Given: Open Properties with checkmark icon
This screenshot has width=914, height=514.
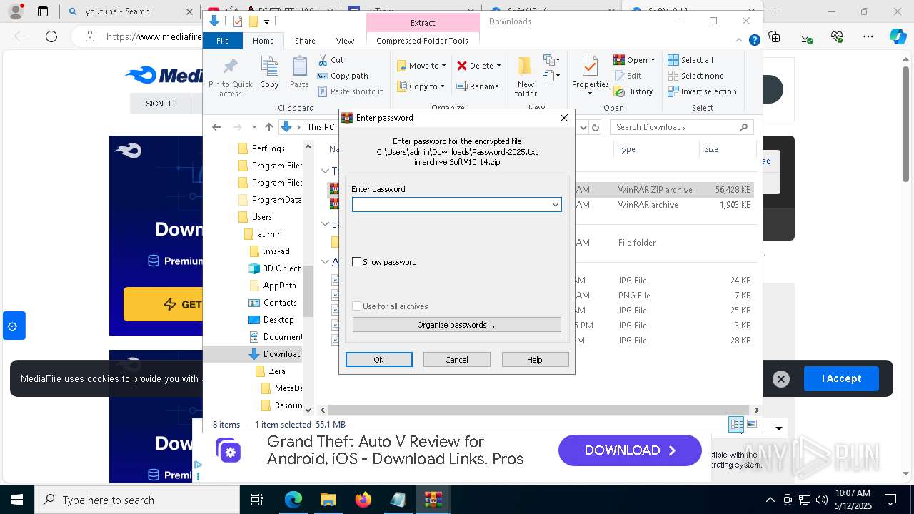Looking at the screenshot, I should (590, 75).
